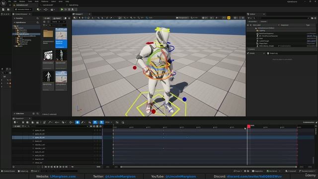Select the scale gizmo tool in viewport toolbar
This screenshot has height=179, width=318.
click(x=88, y=18)
